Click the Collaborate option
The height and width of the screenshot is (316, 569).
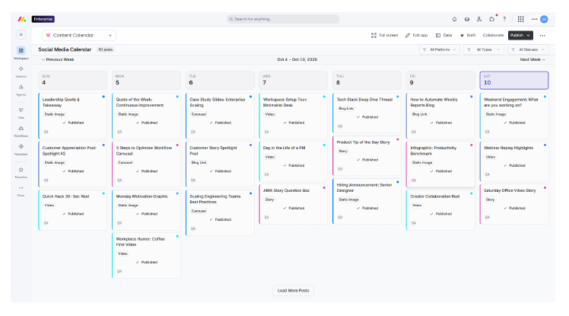coord(493,35)
